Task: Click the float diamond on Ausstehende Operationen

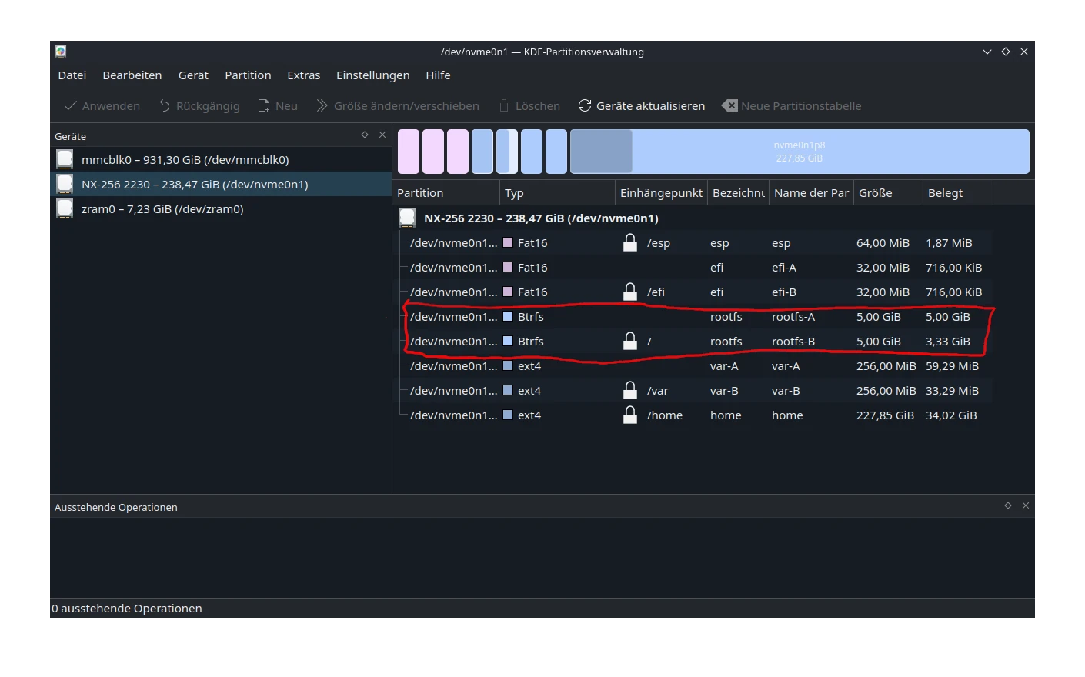Action: 1007,505
